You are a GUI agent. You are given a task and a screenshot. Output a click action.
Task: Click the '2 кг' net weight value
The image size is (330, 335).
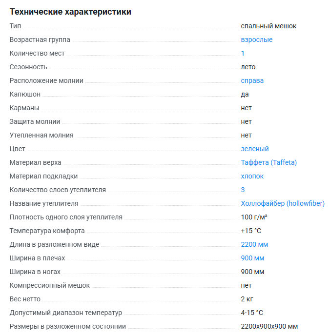click(247, 299)
